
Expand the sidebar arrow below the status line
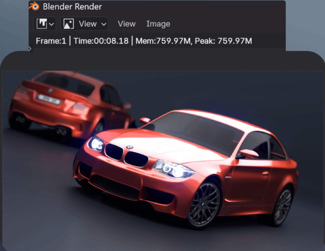tap(30, 49)
